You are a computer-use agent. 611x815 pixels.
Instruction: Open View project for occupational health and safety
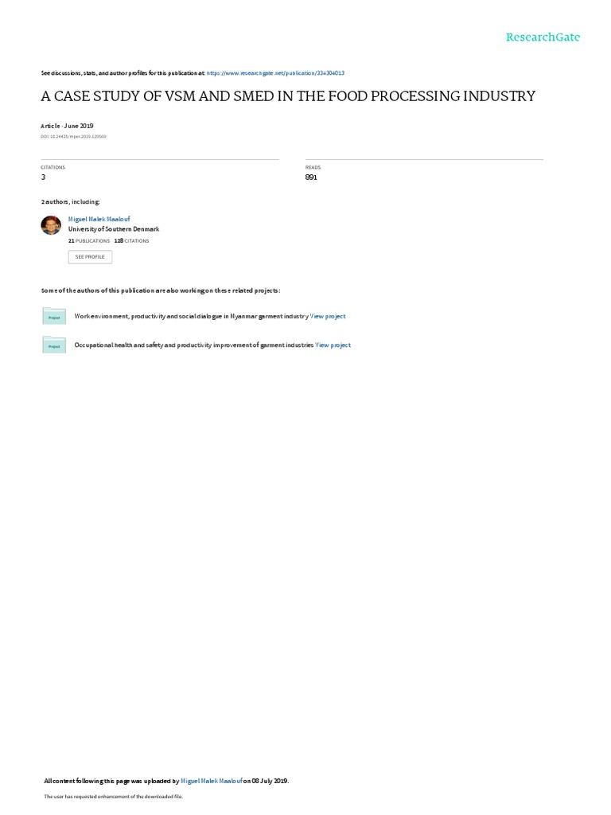click(x=333, y=345)
